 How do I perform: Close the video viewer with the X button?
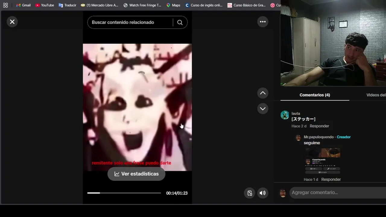coord(12,22)
